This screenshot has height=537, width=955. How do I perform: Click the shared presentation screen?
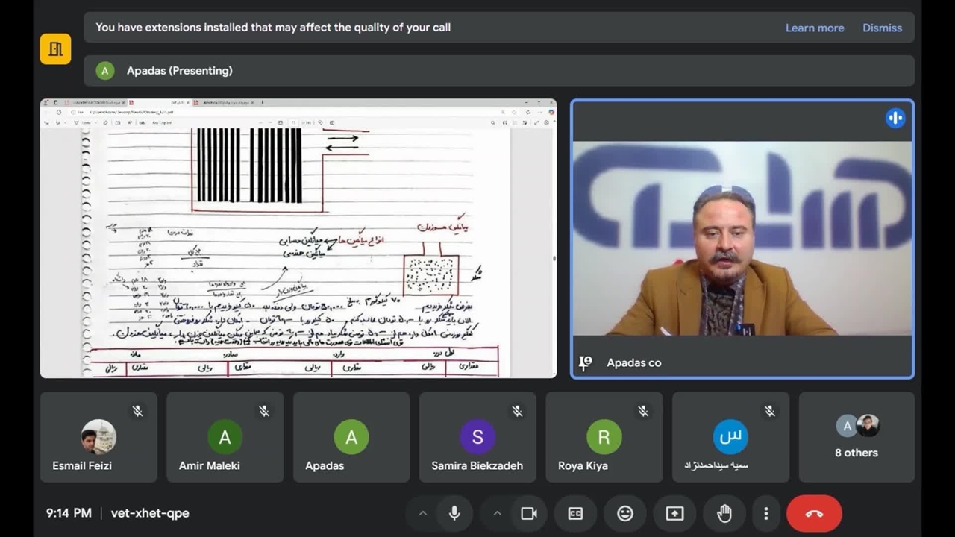298,239
